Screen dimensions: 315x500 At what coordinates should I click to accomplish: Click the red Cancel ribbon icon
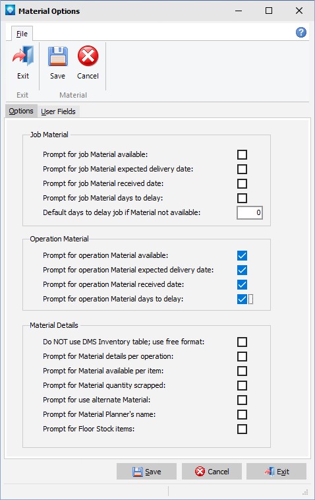[88, 56]
